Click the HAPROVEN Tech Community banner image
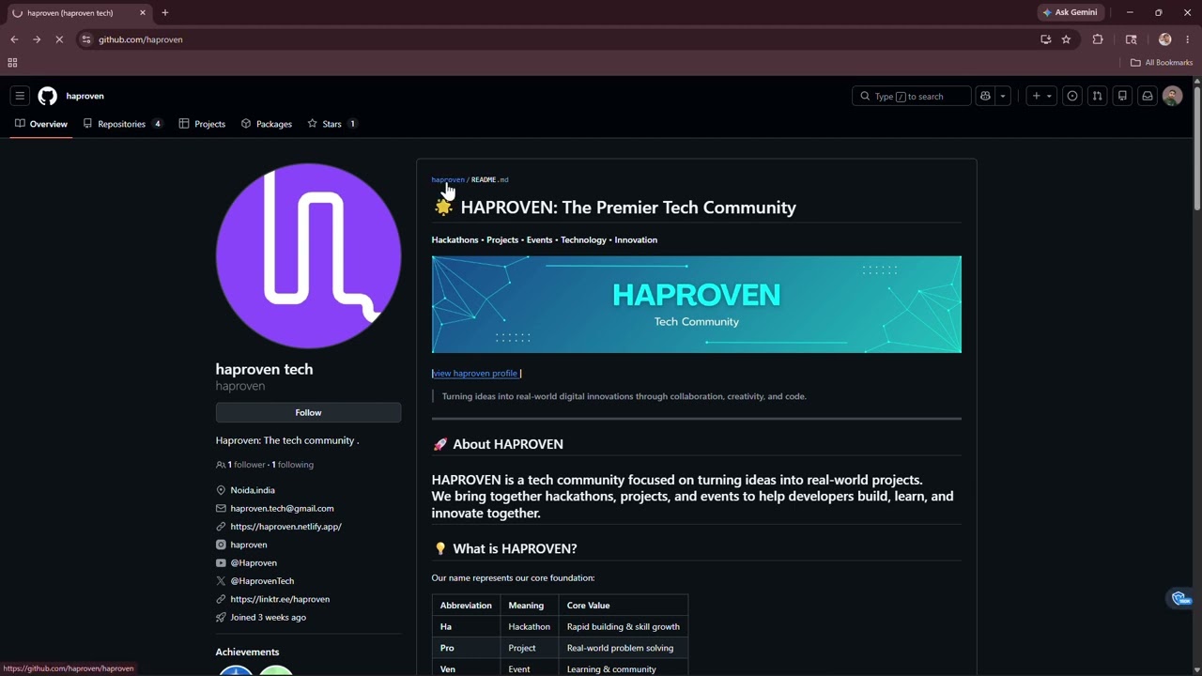This screenshot has height=676, width=1202. [696, 304]
